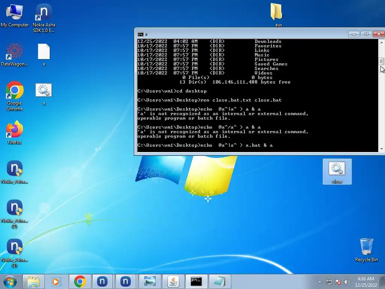Image resolution: width=385 pixels, height=289 pixels.
Task: Click current prompt line with a.bat
Action: coord(205,145)
